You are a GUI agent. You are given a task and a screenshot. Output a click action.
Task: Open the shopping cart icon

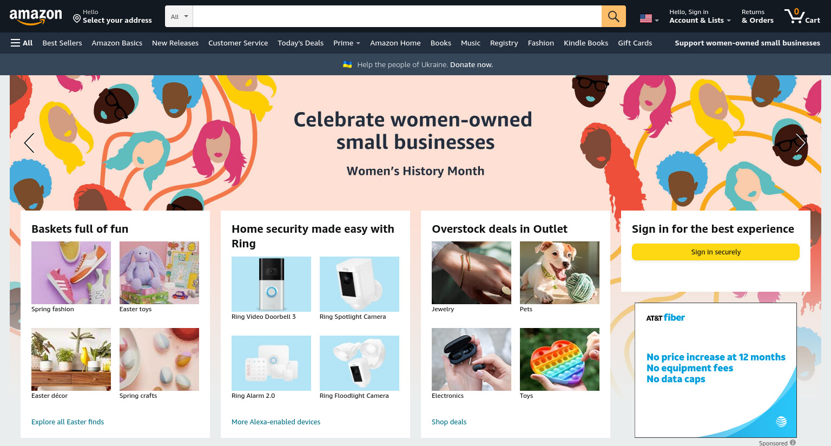[x=802, y=16]
